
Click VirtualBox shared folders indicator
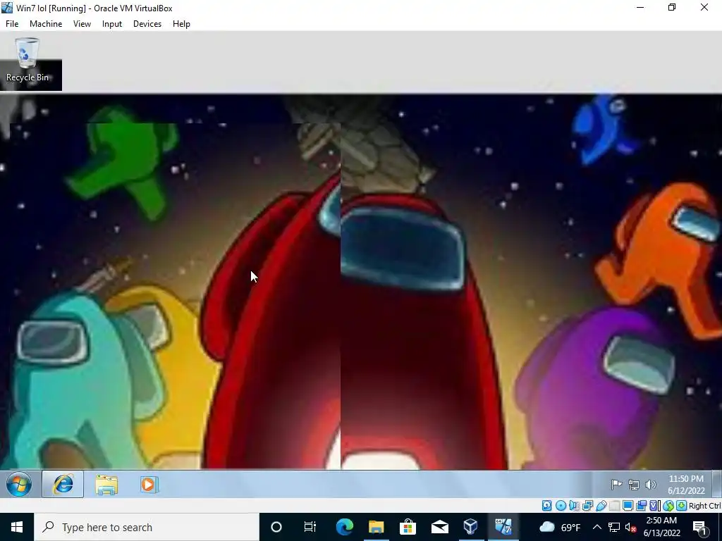(614, 506)
